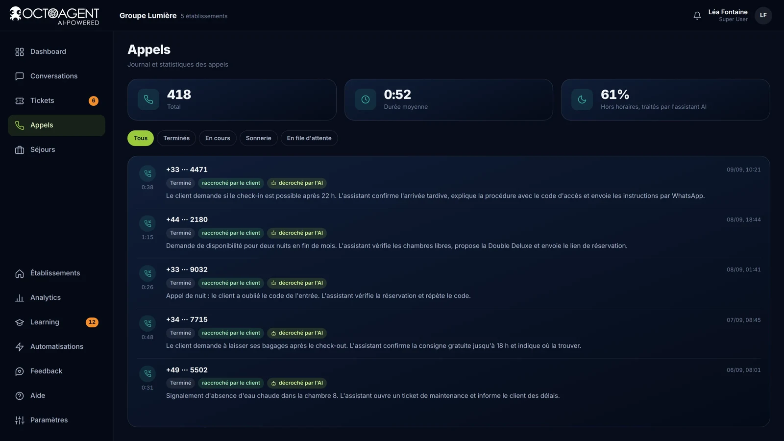Screen dimensions: 784x441
Task: Click 'raccroché par le client' tag on +33 ··· 9032 call
Action: click(231, 283)
